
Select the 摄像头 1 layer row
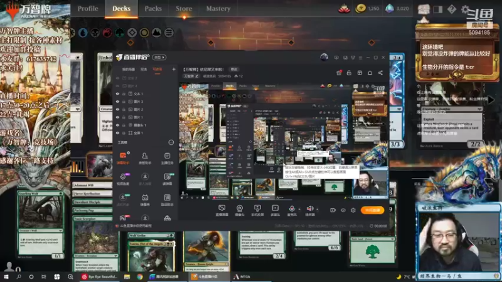146,125
